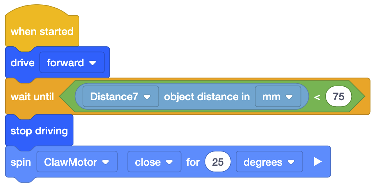
Task: Click the 75 threshold value field
Action: point(339,97)
